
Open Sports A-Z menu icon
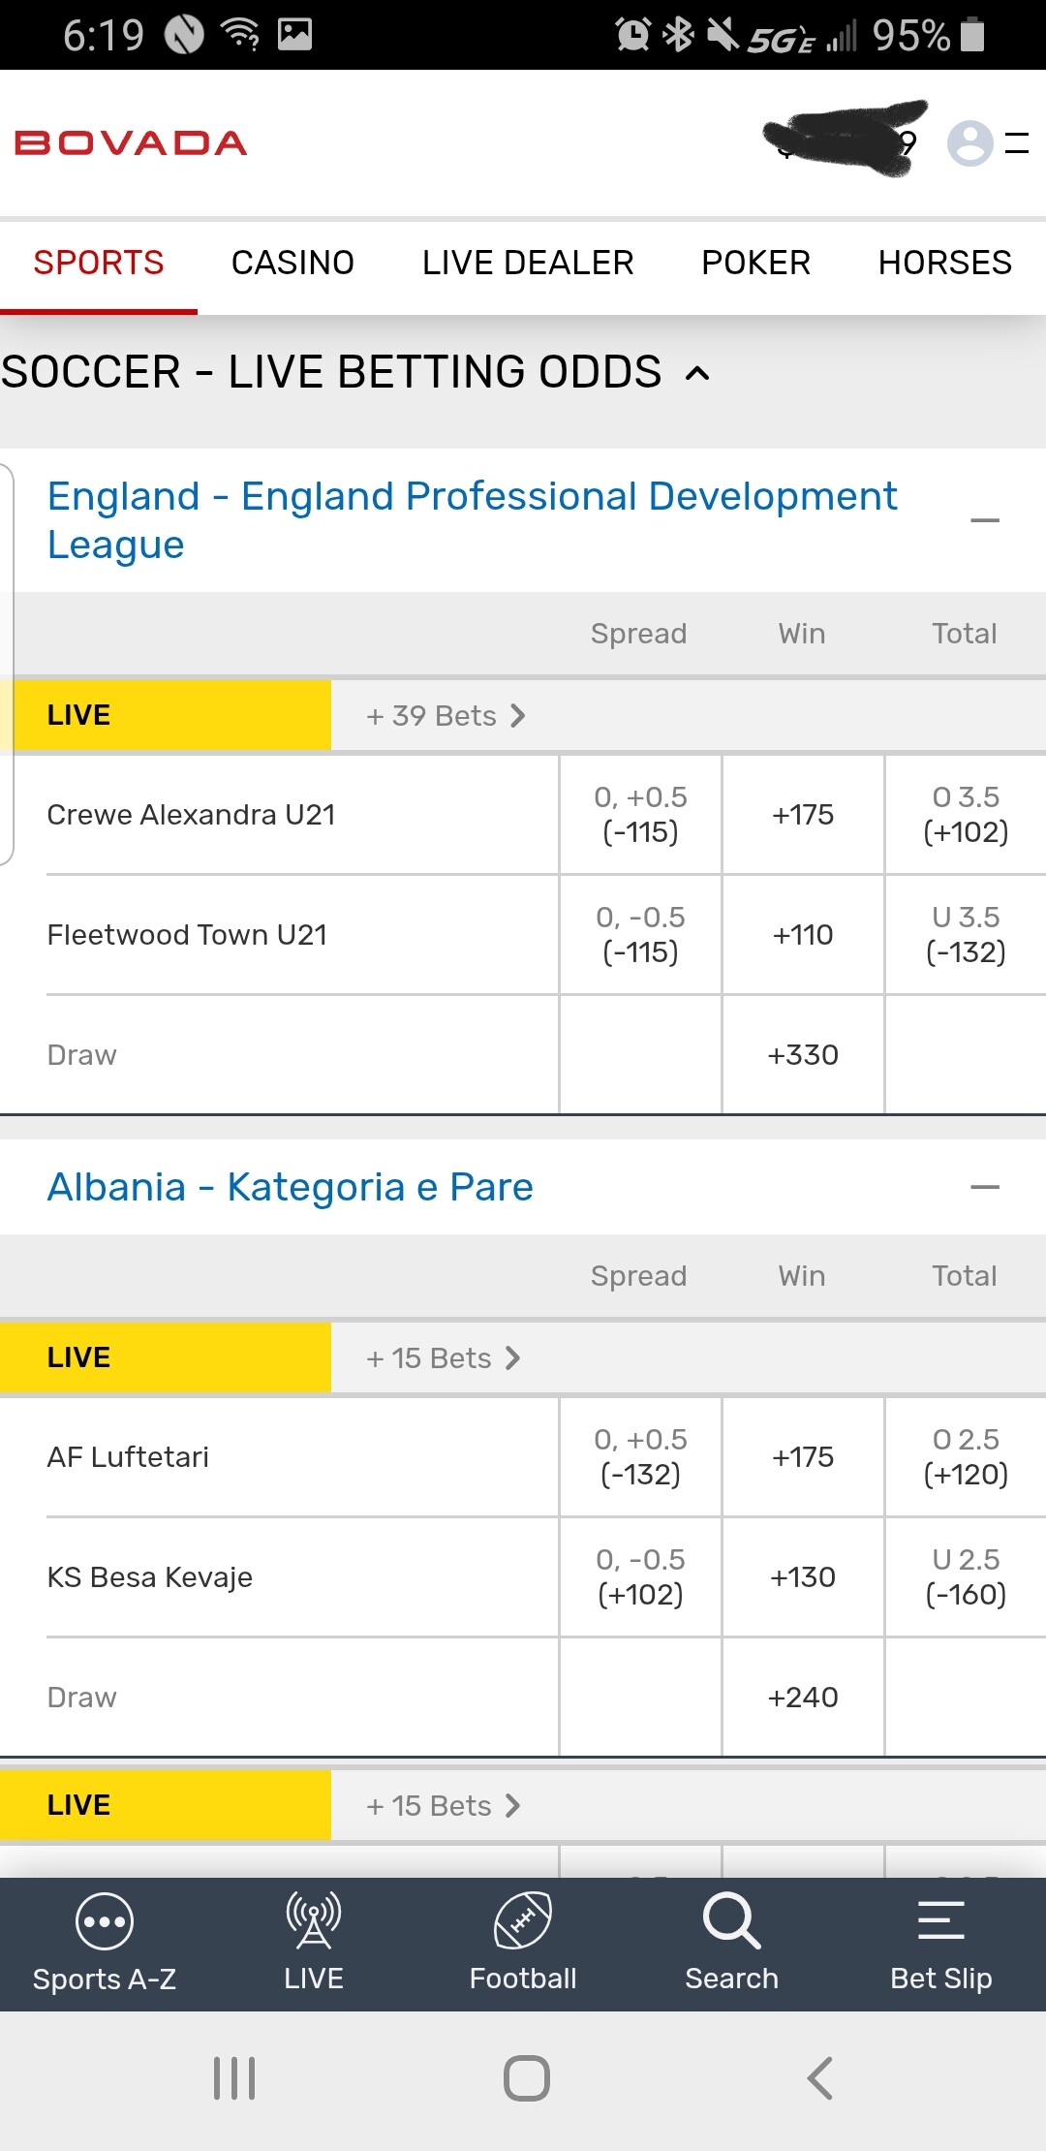pos(104,1921)
